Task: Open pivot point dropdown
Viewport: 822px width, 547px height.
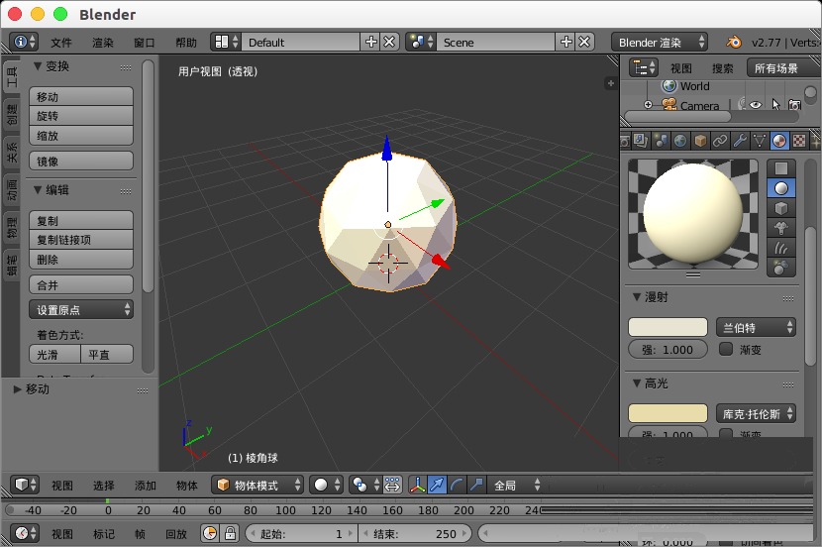Action: pyautogui.click(x=365, y=485)
